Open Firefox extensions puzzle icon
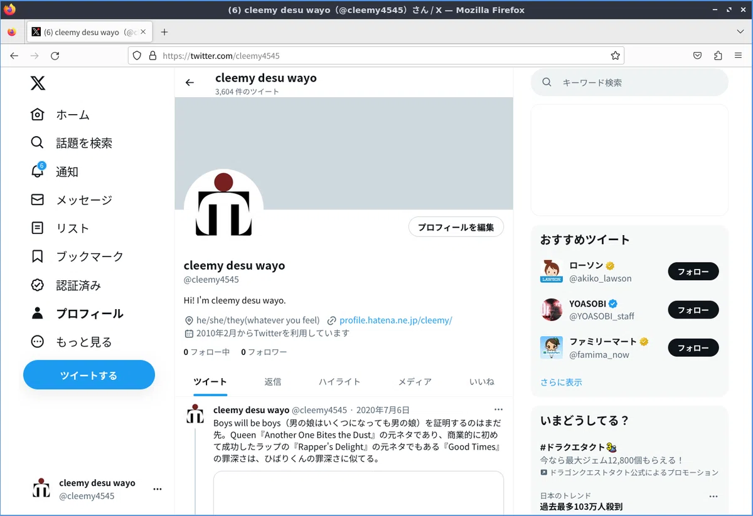The width and height of the screenshot is (753, 516). click(718, 56)
